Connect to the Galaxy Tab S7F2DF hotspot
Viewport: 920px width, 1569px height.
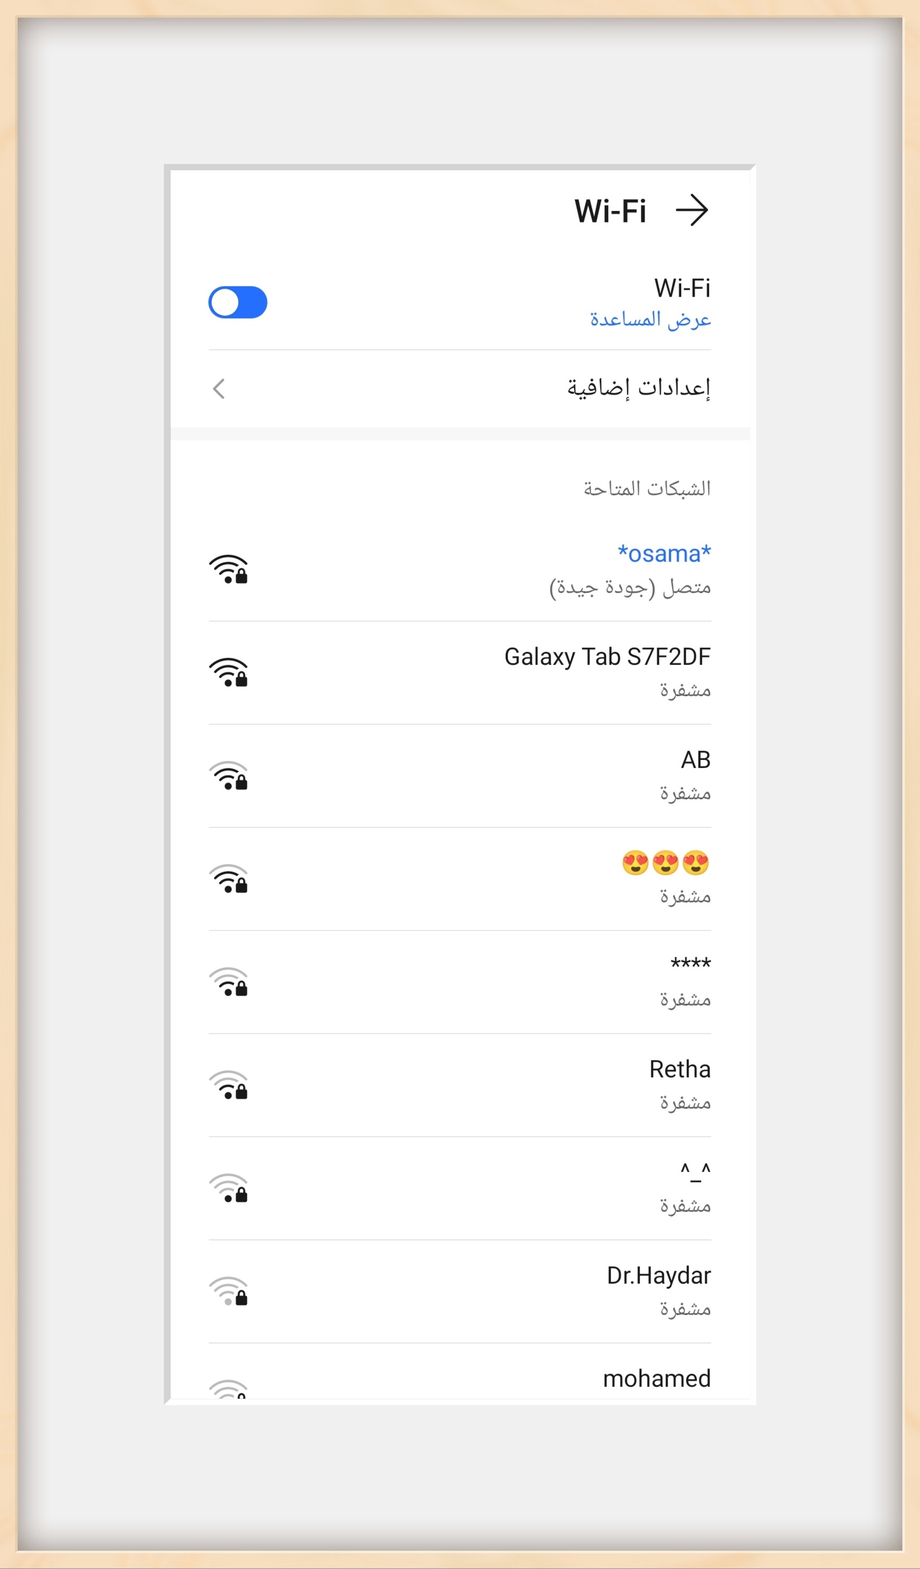(608, 656)
